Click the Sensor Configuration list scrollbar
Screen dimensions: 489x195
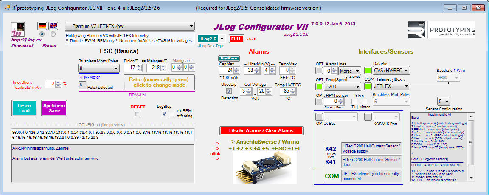point(472,147)
